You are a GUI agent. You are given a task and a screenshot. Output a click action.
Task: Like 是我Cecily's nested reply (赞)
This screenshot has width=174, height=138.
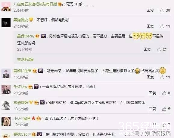click(x=159, y=49)
